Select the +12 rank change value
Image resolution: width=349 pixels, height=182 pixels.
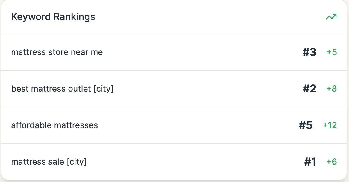(330, 125)
